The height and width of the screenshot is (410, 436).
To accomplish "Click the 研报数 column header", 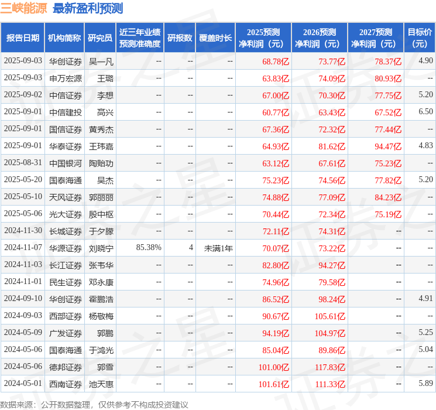I will (180, 37).
